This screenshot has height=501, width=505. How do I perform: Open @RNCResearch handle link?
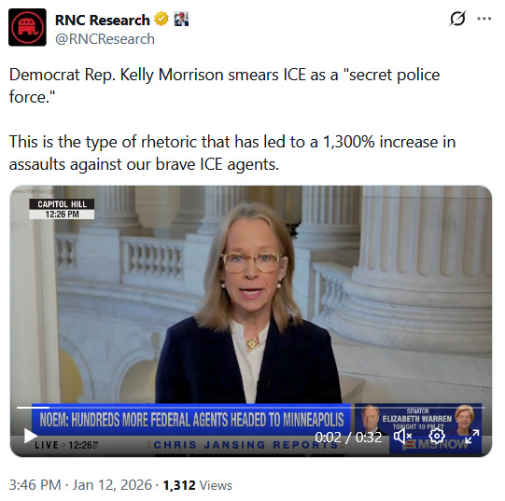pos(105,39)
